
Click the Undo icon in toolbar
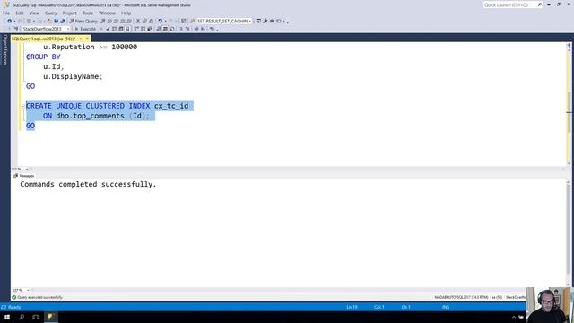coord(160,22)
